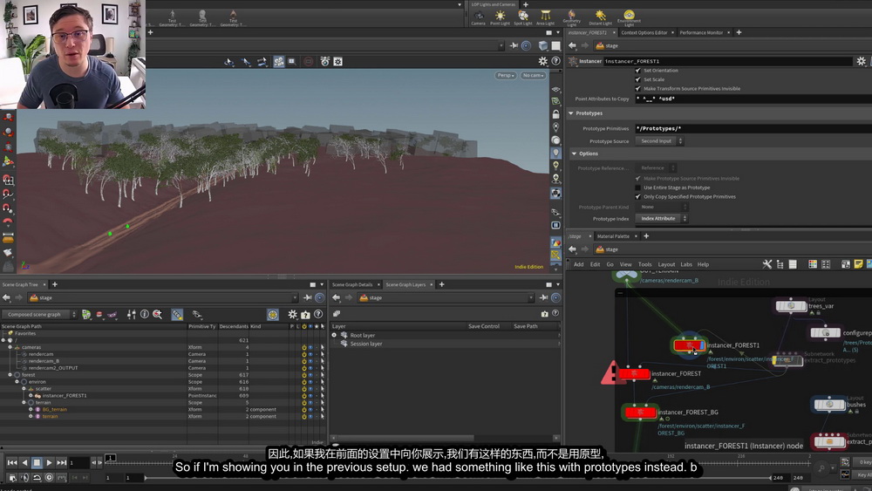Click the play backward button
Image resolution: width=872 pixels, height=491 pixels.
(24, 462)
